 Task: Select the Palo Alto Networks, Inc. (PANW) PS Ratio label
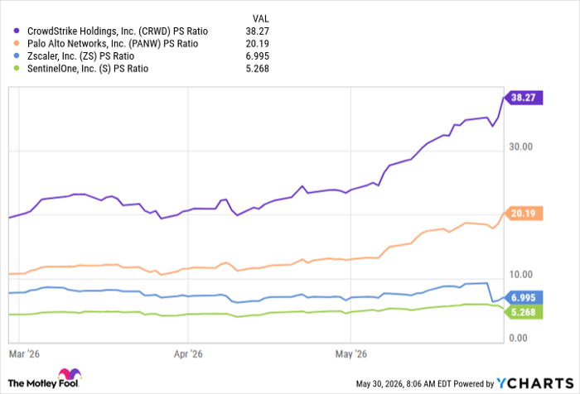(x=113, y=44)
